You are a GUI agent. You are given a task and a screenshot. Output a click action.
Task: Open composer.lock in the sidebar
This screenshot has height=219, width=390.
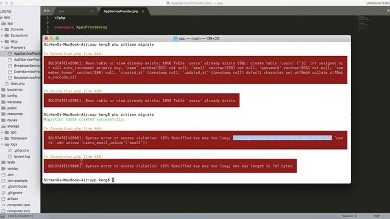pos(18,211)
